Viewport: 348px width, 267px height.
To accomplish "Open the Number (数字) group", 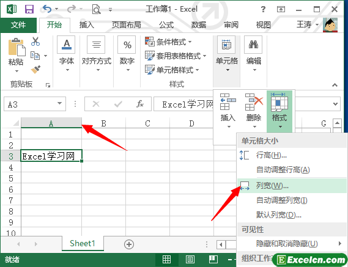I will tap(127, 54).
